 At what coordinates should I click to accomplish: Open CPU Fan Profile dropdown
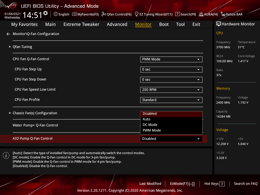click(171, 100)
